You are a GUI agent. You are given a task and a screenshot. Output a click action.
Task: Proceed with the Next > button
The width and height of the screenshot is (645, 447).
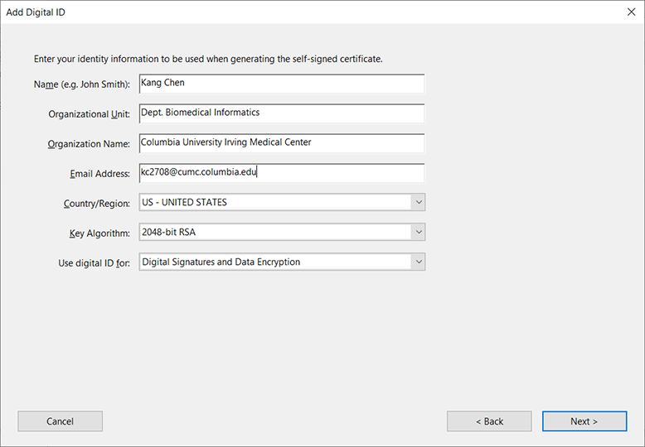pos(584,421)
